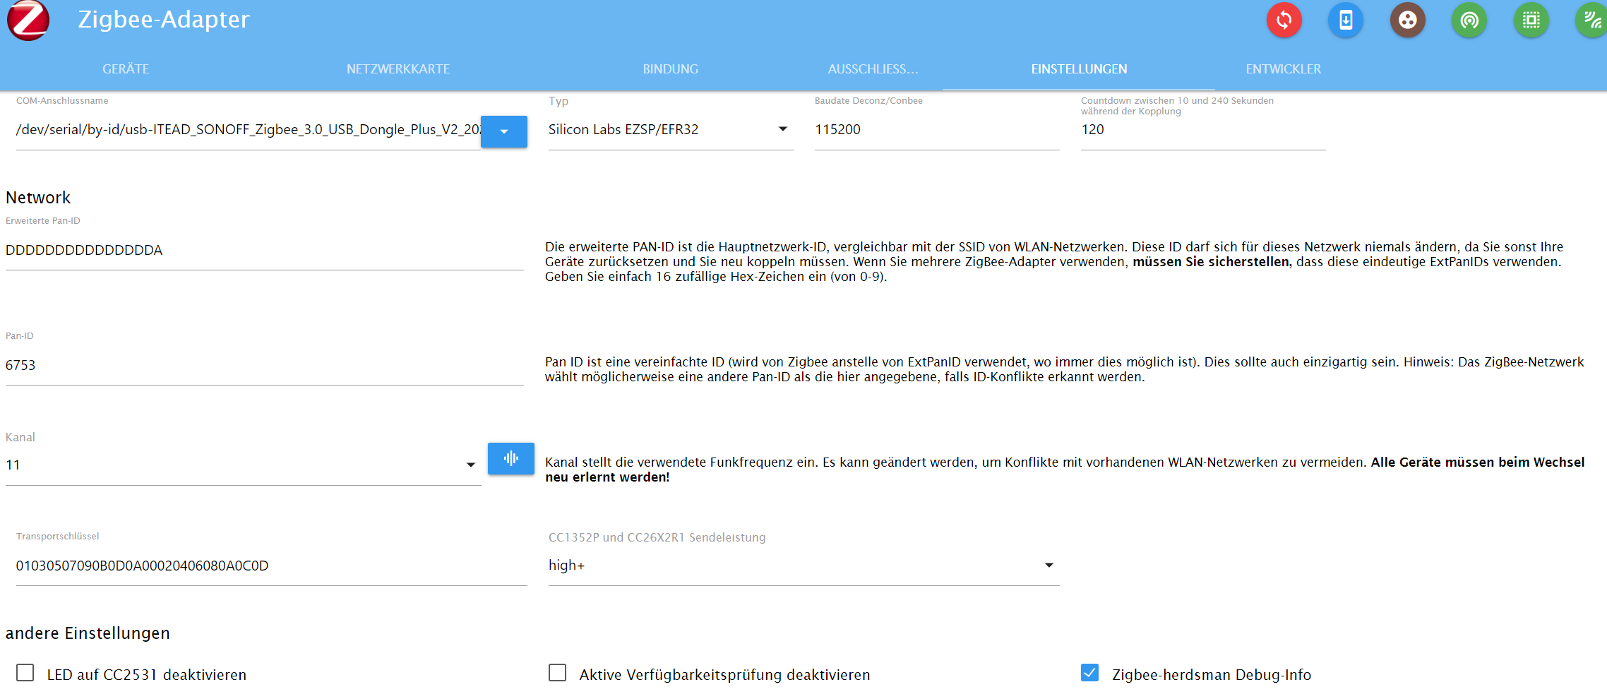The image size is (1607, 699).
Task: Switch to the Netzwerkkarte tab
Action: point(398,69)
